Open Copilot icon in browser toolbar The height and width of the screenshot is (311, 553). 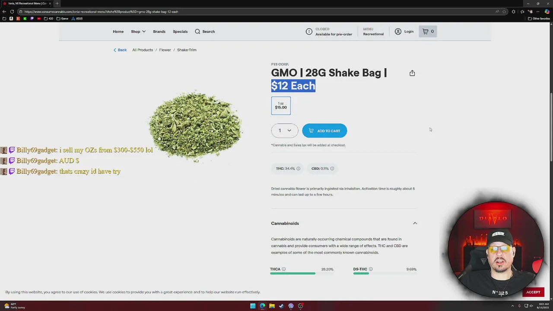coord(547,12)
